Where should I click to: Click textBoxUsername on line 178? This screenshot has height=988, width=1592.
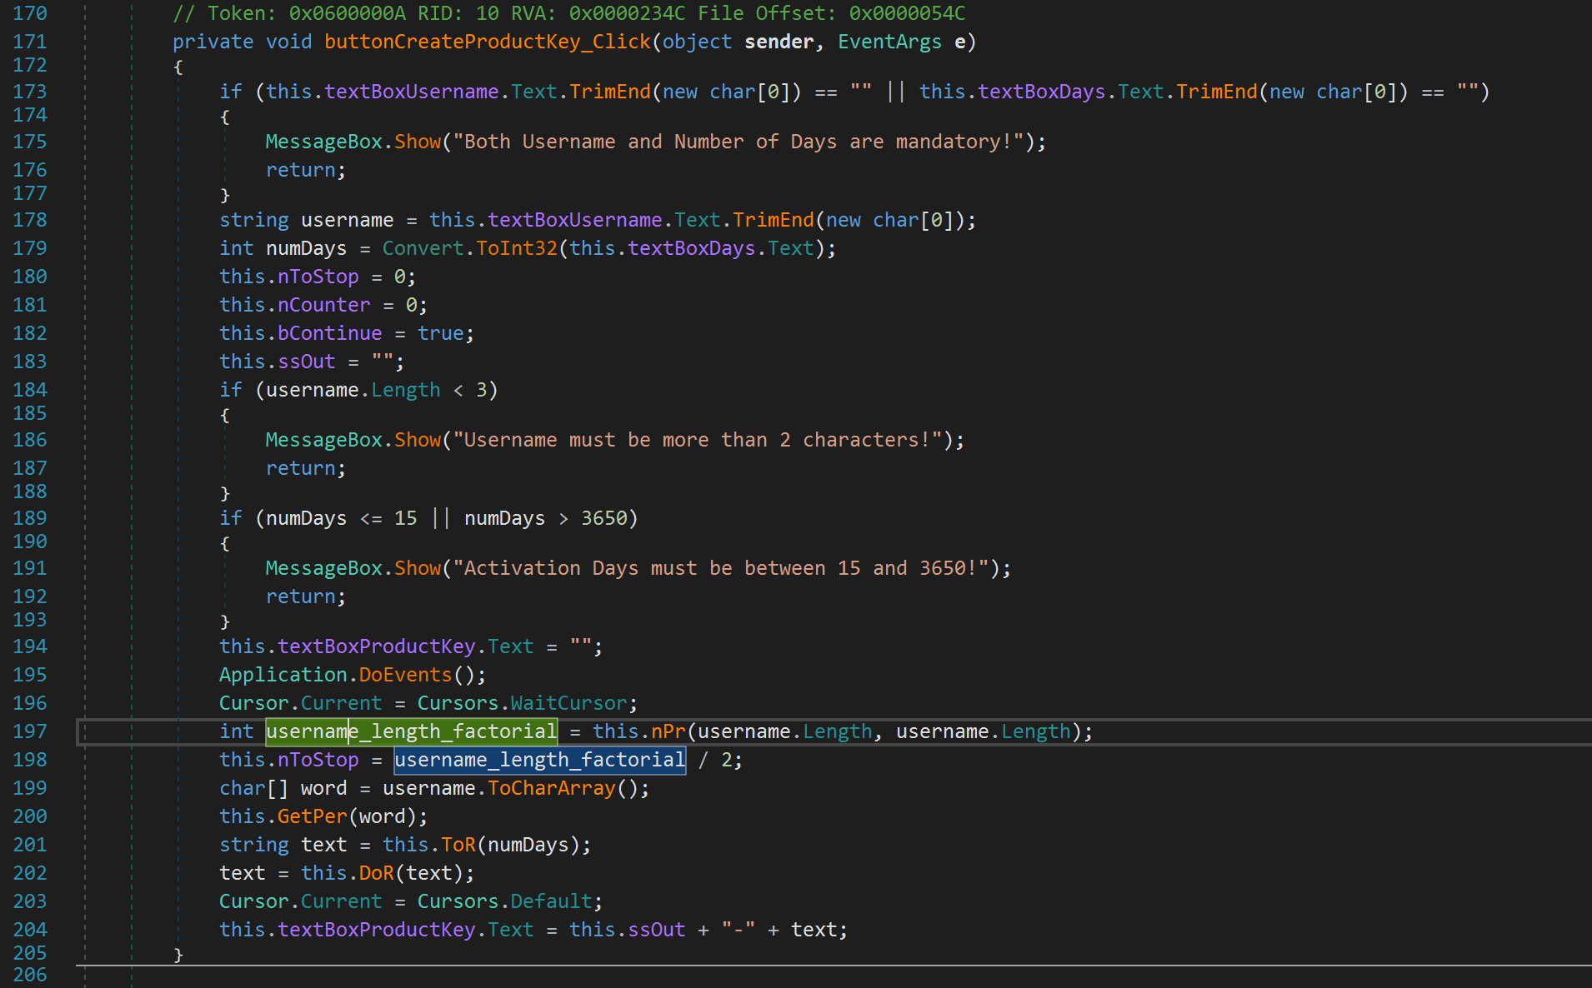(x=575, y=220)
